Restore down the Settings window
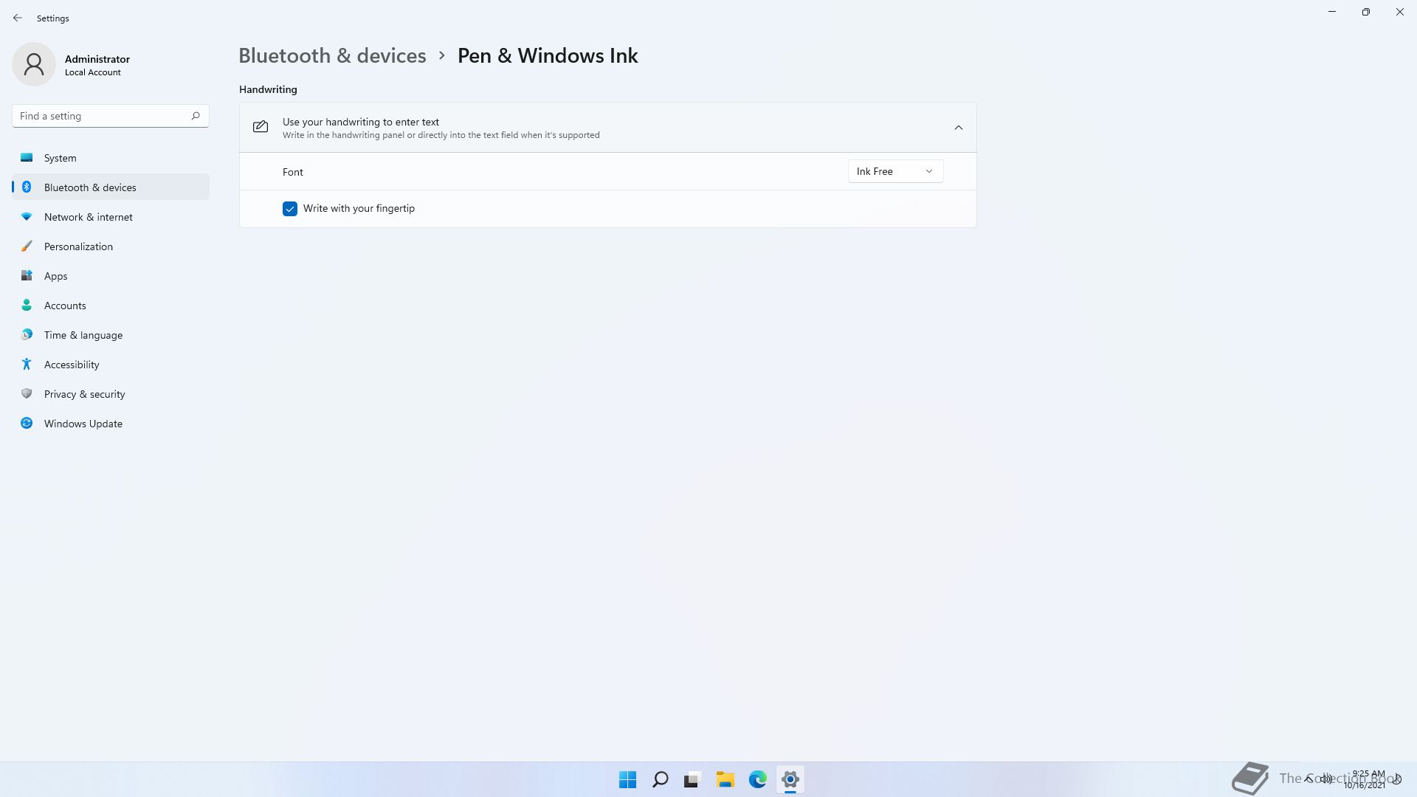Viewport: 1417px width, 797px height. point(1366,12)
